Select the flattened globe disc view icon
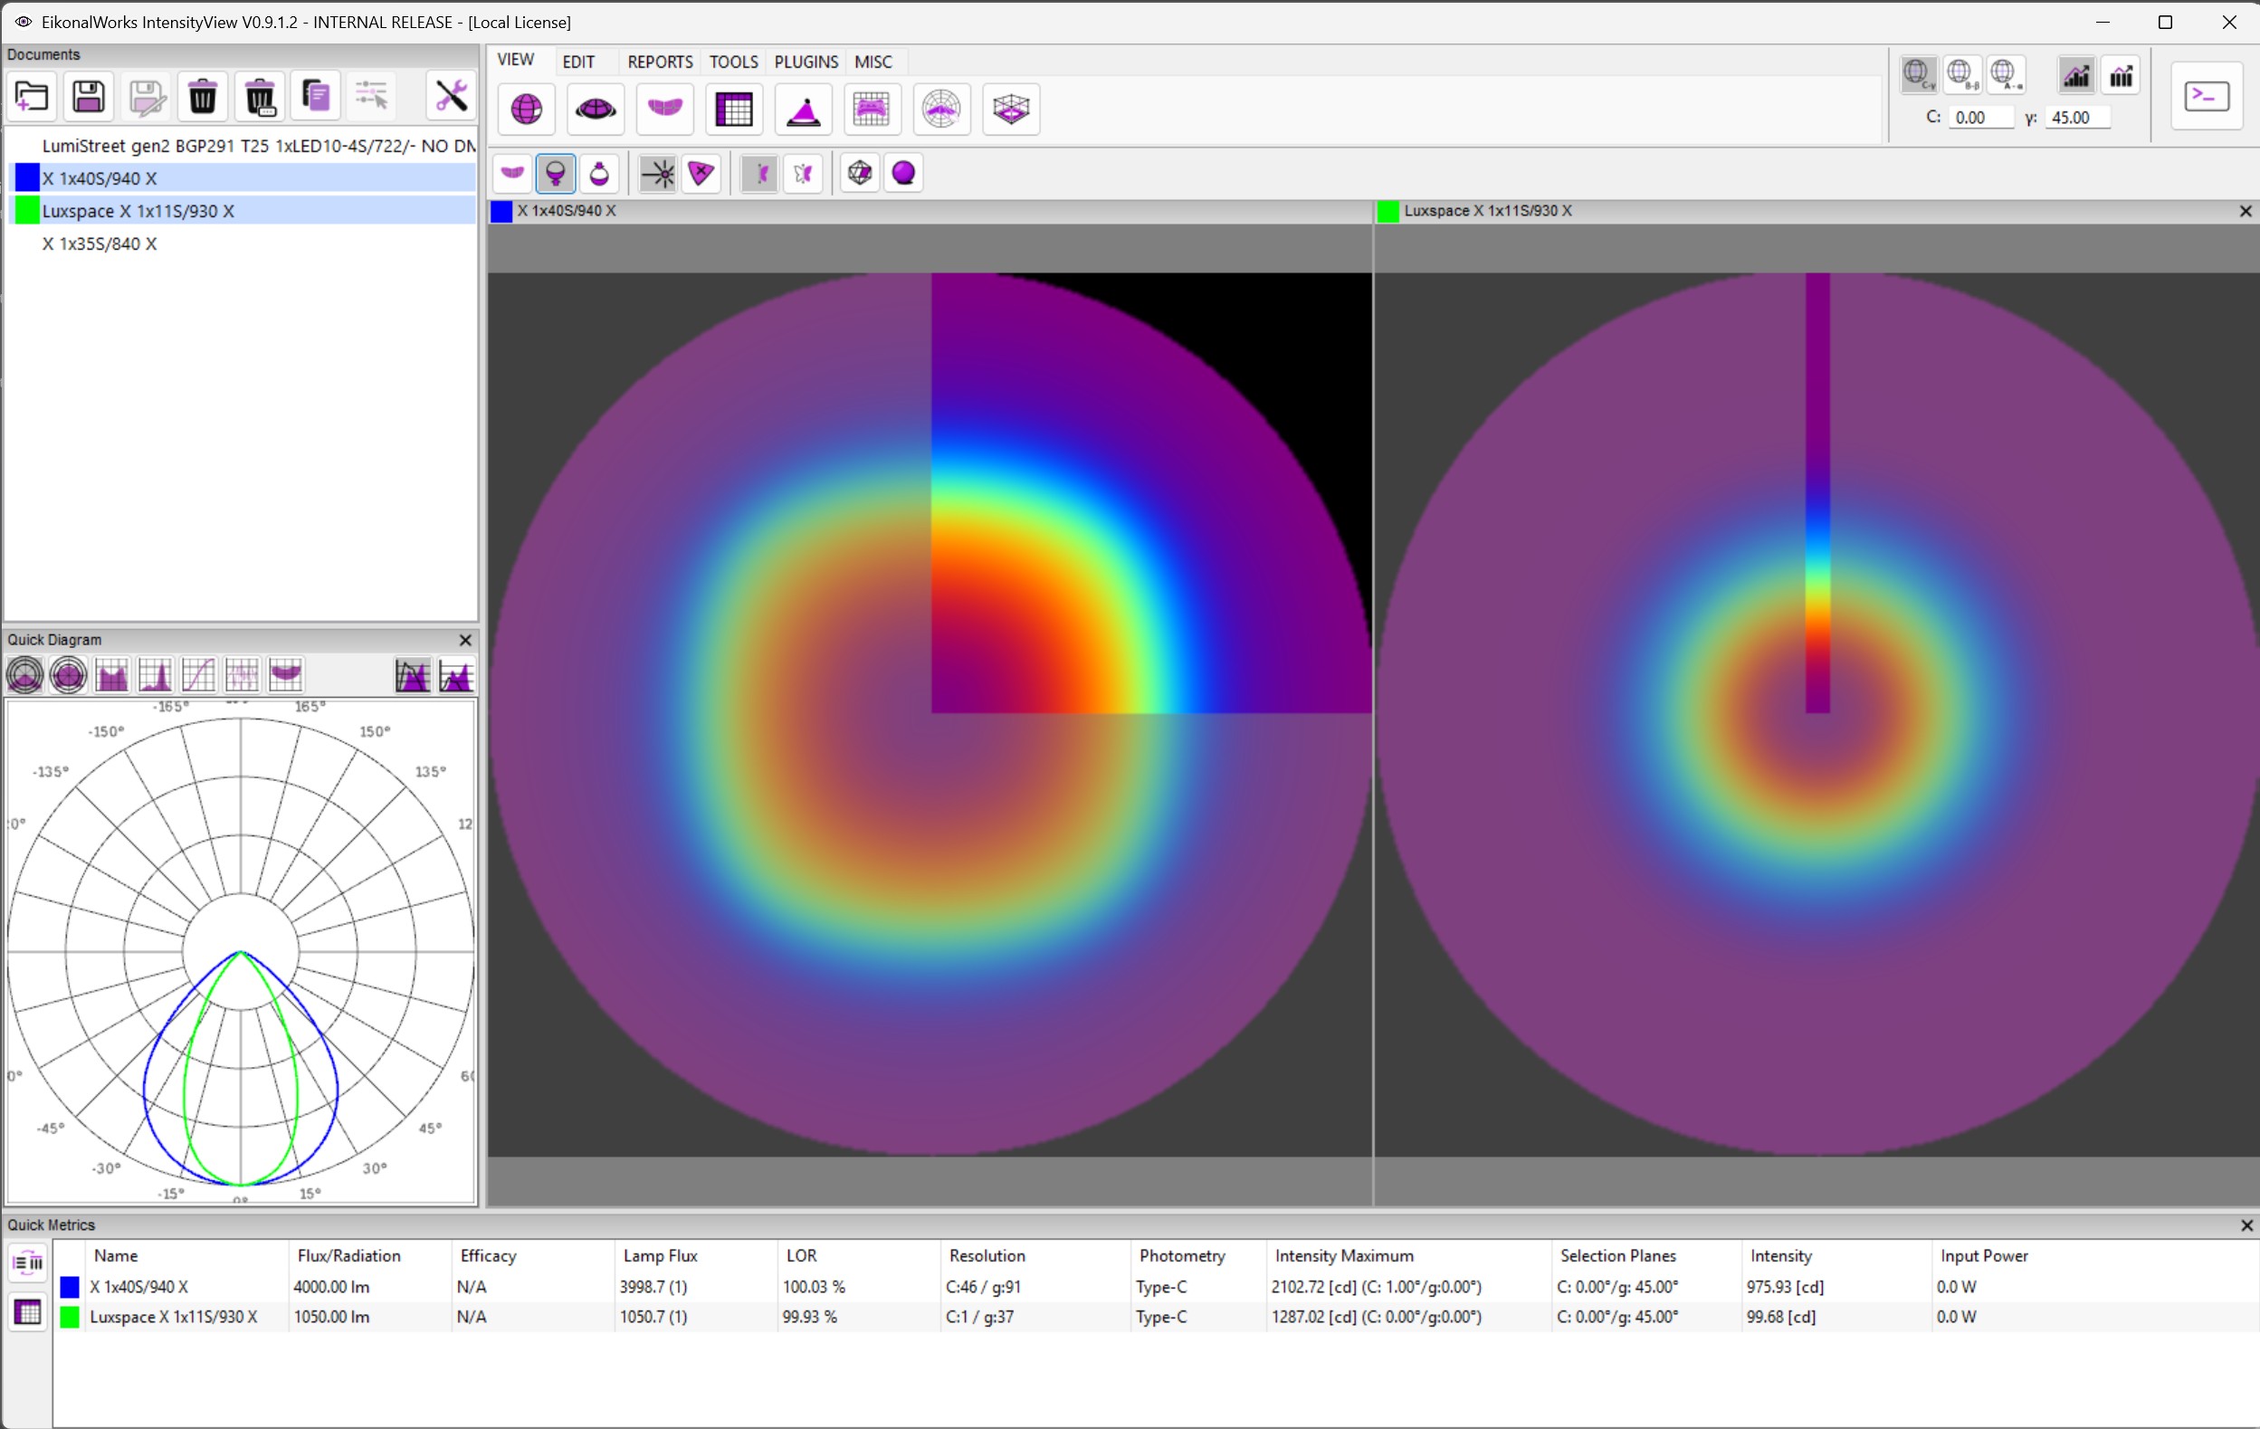This screenshot has width=2260, height=1429. coord(596,110)
